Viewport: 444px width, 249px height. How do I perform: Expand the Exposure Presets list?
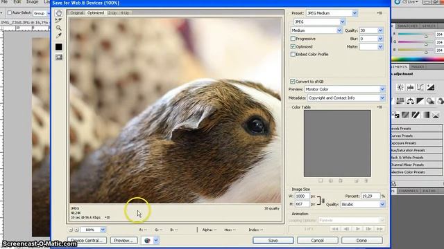click(416, 143)
